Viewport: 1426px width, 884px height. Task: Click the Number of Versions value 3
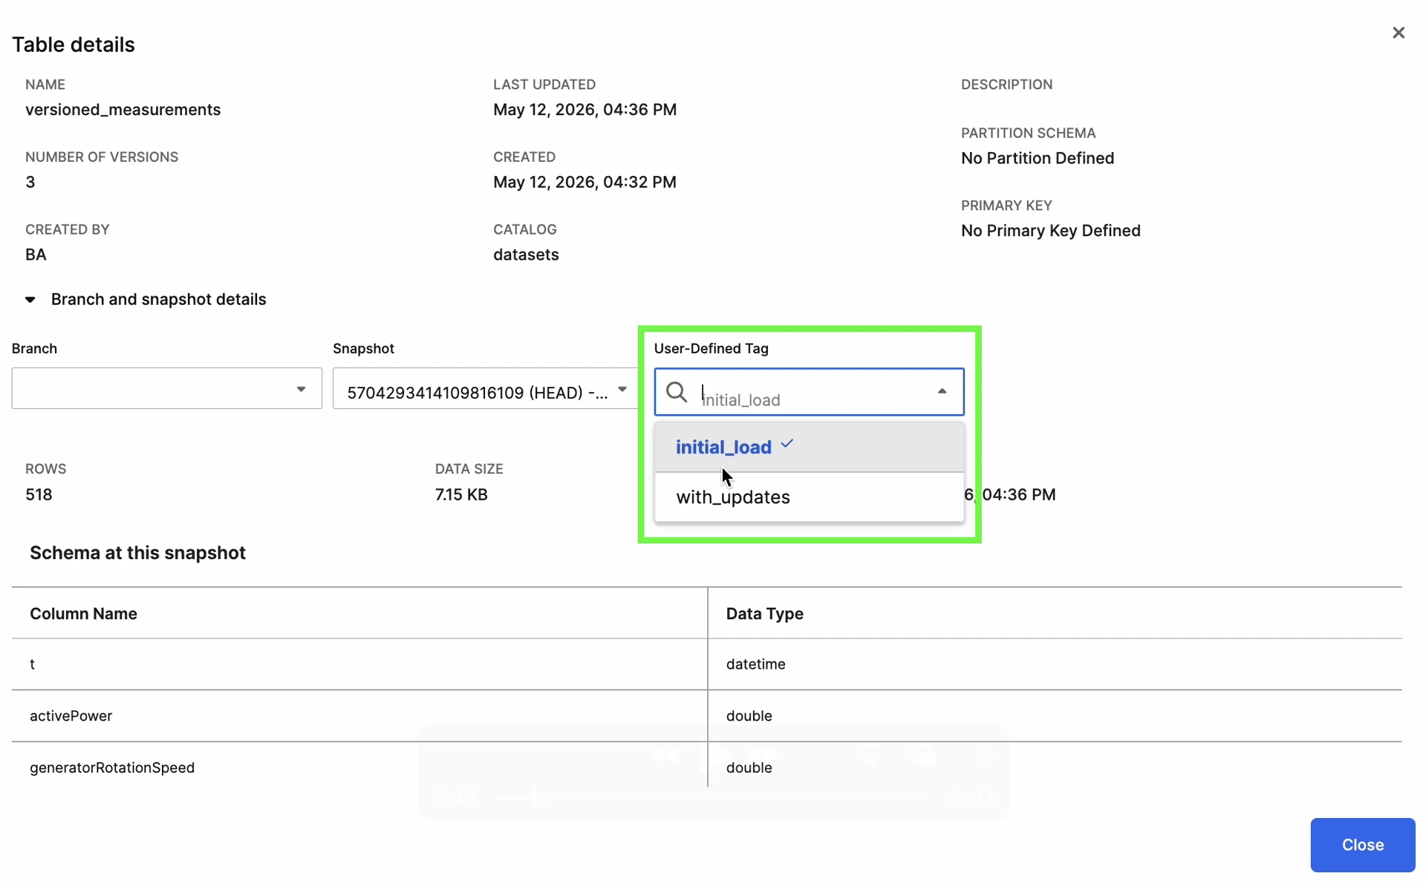click(x=30, y=182)
